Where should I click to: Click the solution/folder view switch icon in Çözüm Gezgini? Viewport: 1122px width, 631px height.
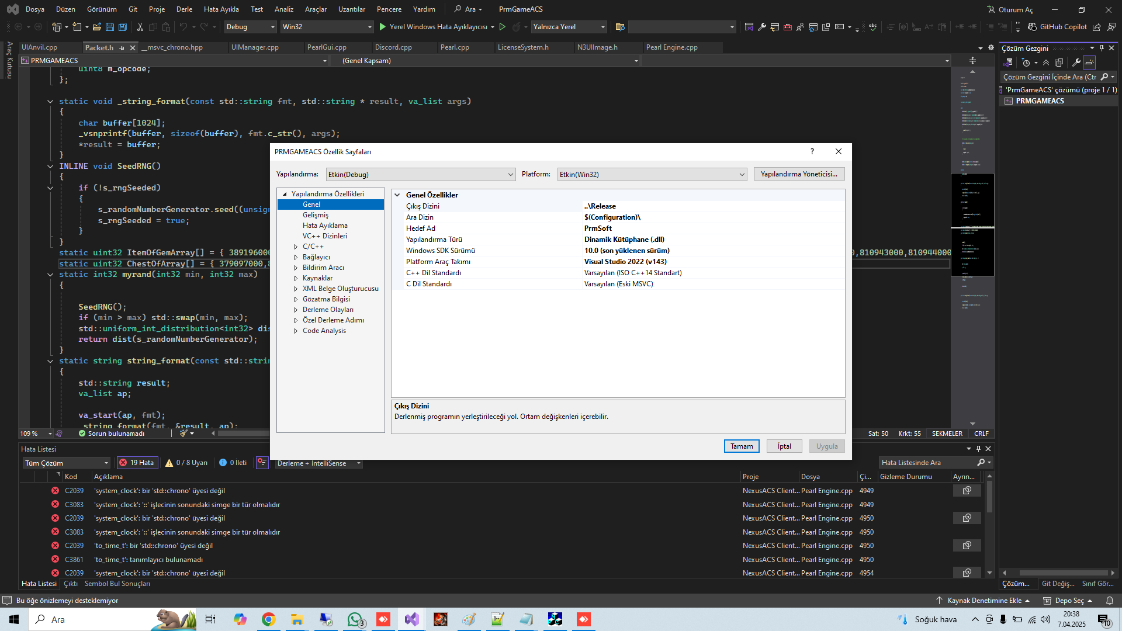click(1009, 63)
